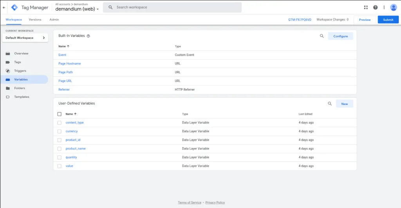Image resolution: width=401 pixels, height=208 pixels.
Task: Click the Folders sidebar icon
Action: tap(8, 88)
